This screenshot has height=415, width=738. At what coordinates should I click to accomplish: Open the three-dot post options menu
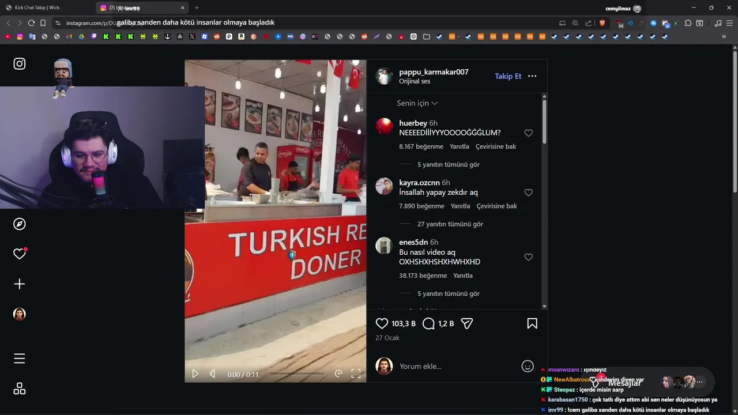(532, 76)
